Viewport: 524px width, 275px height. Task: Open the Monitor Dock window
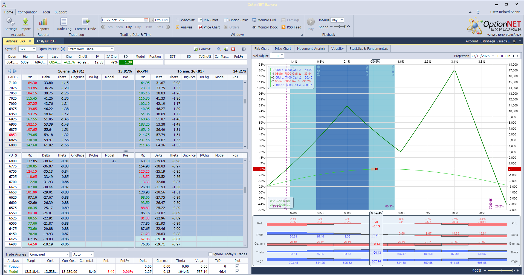click(265, 27)
